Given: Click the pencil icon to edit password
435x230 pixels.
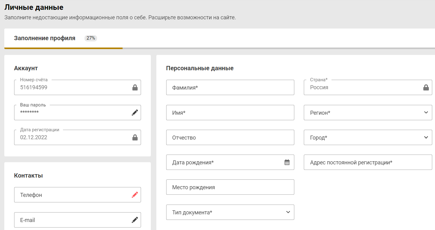Looking at the screenshot, I should point(135,113).
